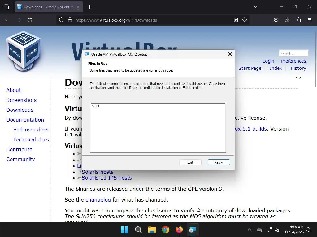317x237 pixels.
Task: Click the URL address bar
Action: [x=153, y=20]
